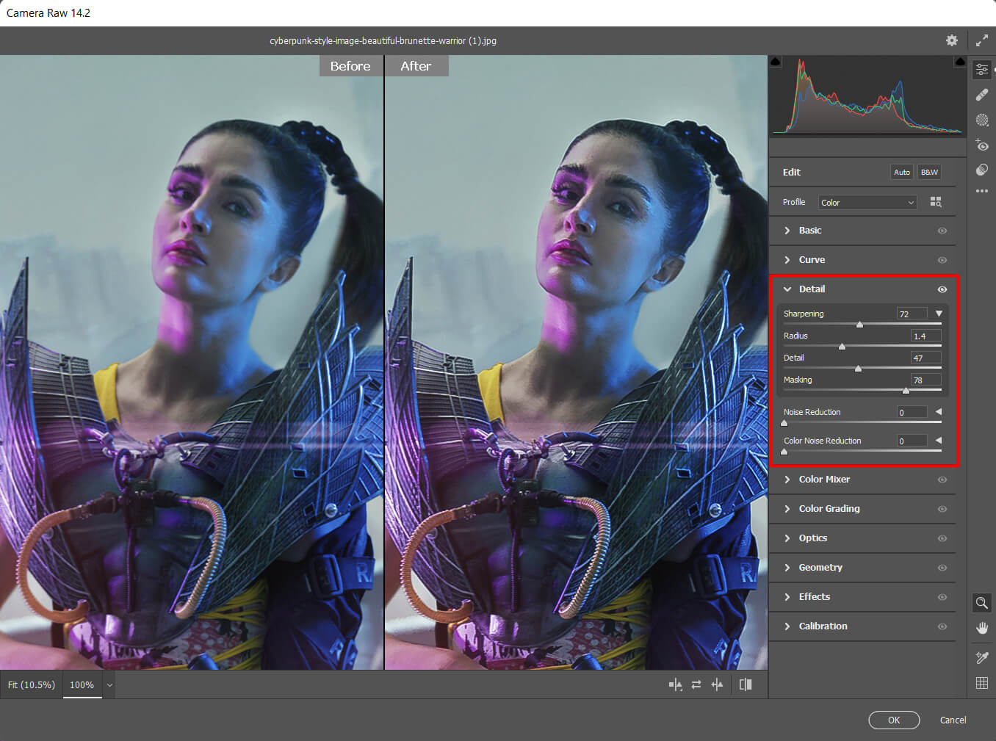Image resolution: width=996 pixels, height=741 pixels.
Task: Browse profiles with the Profile Browser icon
Action: [x=936, y=201]
